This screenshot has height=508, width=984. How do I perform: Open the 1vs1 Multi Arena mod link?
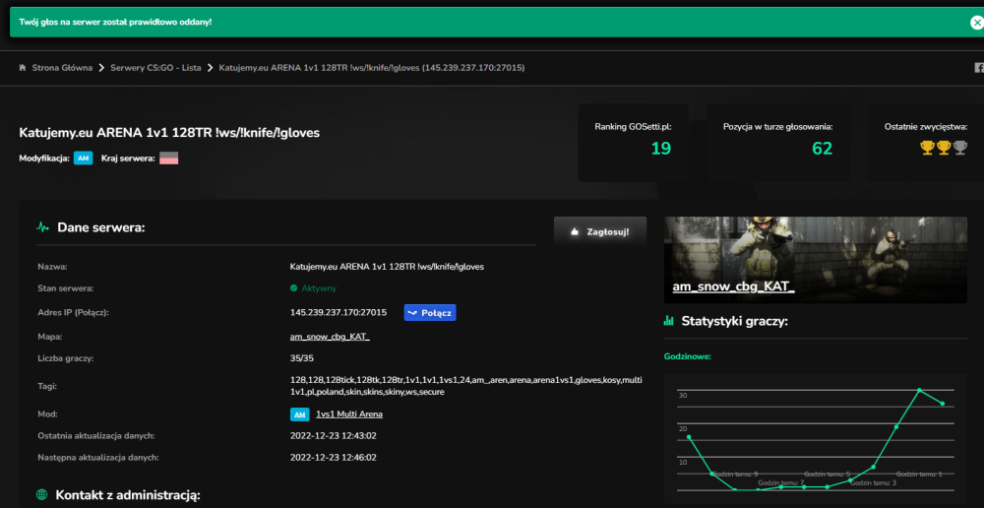349,414
